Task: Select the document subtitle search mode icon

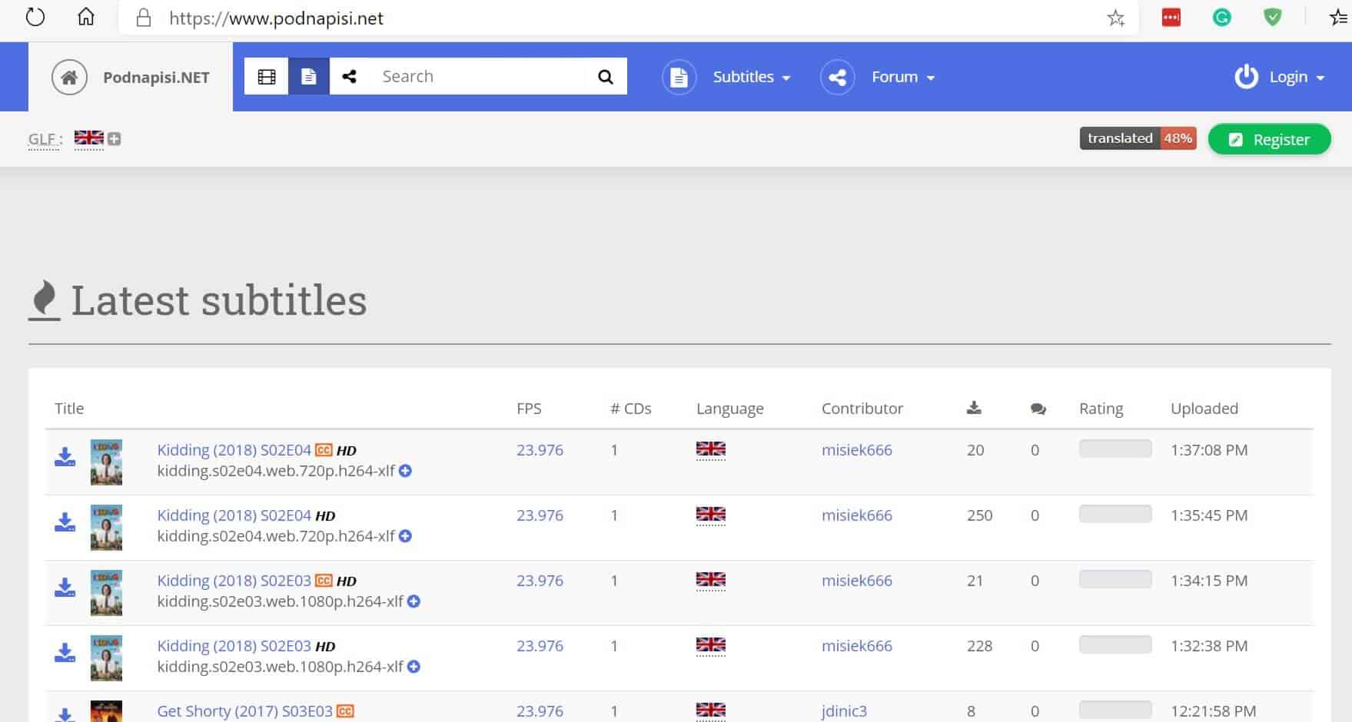Action: coord(309,77)
